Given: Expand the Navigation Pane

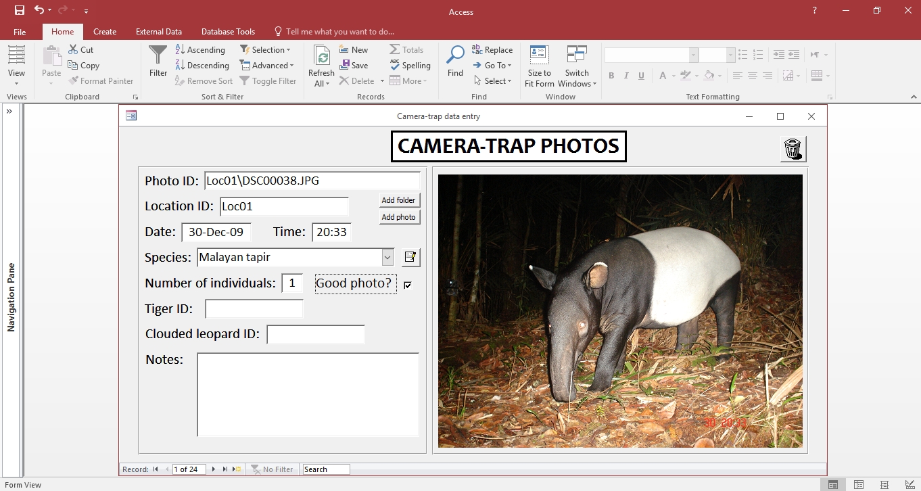Looking at the screenshot, I should point(9,112).
